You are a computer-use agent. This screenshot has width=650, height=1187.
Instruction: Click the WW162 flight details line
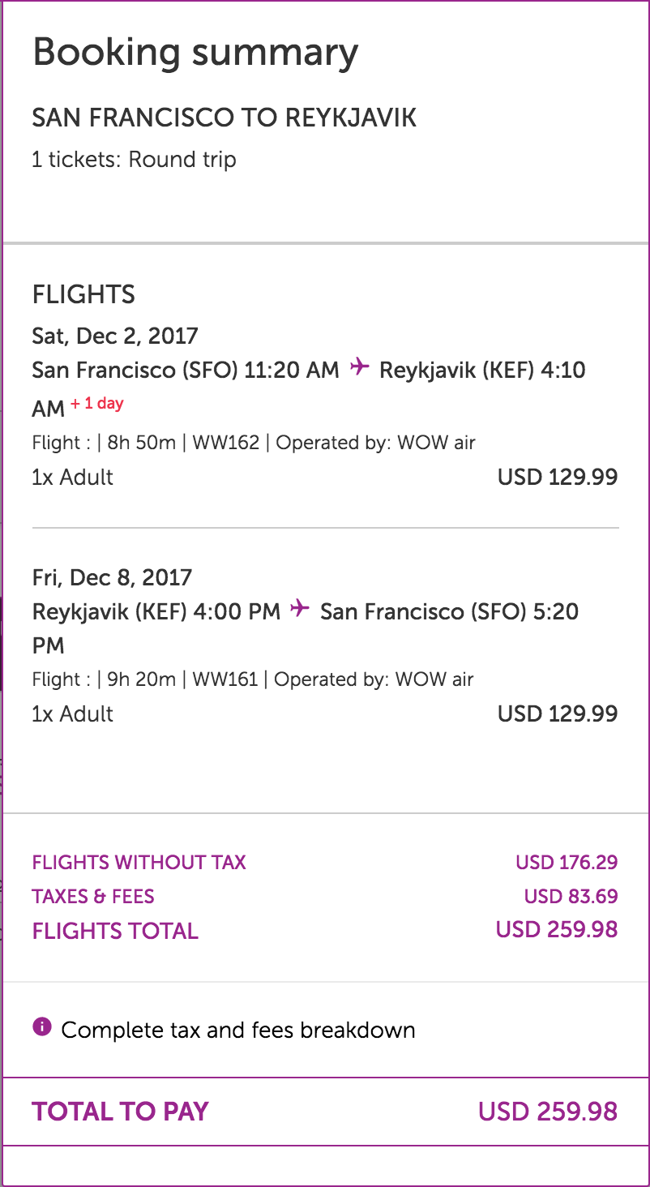(x=253, y=443)
